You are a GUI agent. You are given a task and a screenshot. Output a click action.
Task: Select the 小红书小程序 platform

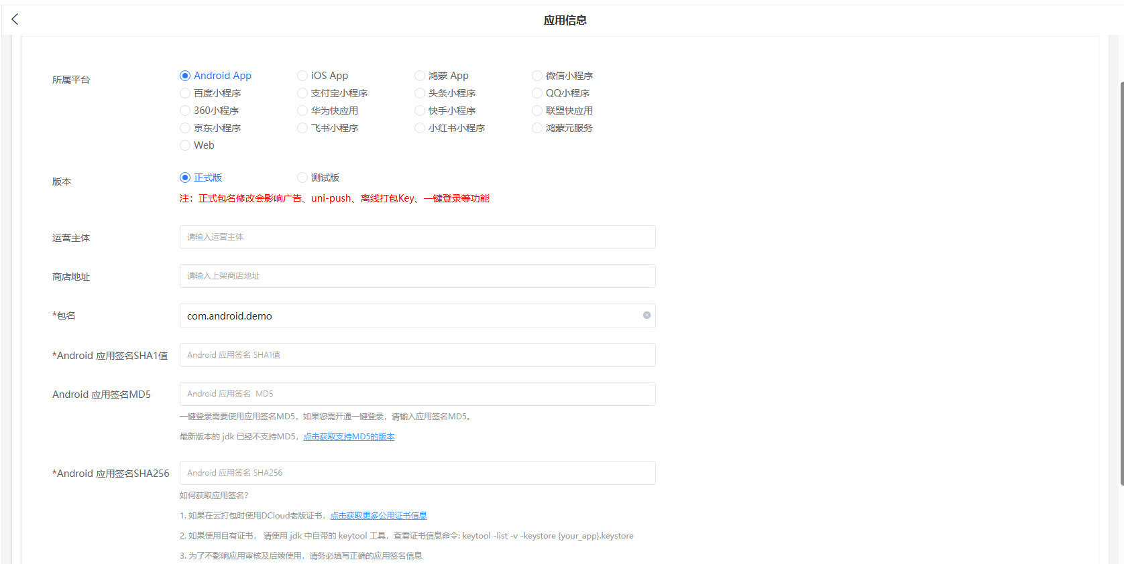[420, 128]
